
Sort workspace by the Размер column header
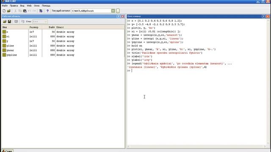tap(35, 27)
